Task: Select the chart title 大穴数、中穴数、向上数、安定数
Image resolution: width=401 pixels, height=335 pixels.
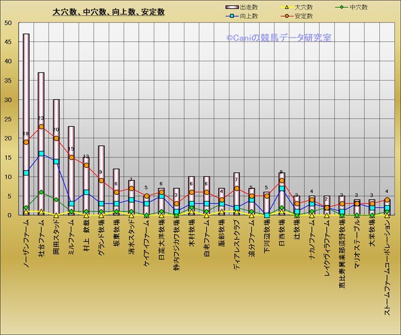Action: (x=109, y=12)
